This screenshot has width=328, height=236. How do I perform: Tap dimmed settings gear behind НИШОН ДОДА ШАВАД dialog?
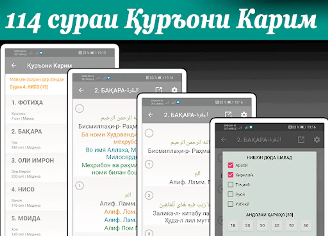pos(317,140)
